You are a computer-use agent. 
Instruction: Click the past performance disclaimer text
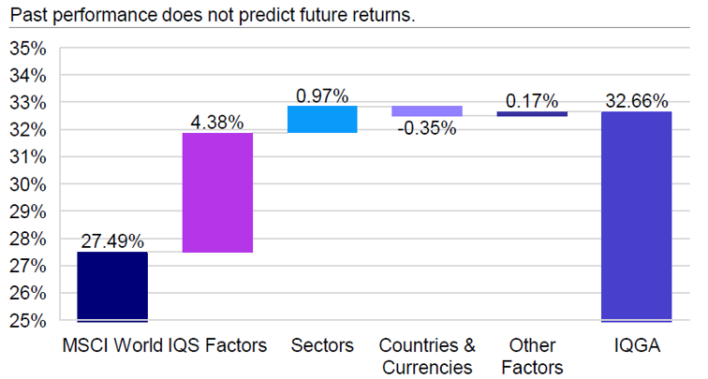[213, 15]
